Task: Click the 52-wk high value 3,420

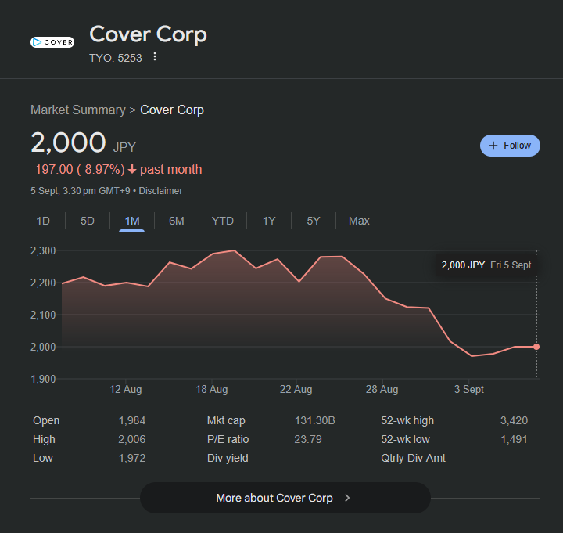Action: (515, 420)
